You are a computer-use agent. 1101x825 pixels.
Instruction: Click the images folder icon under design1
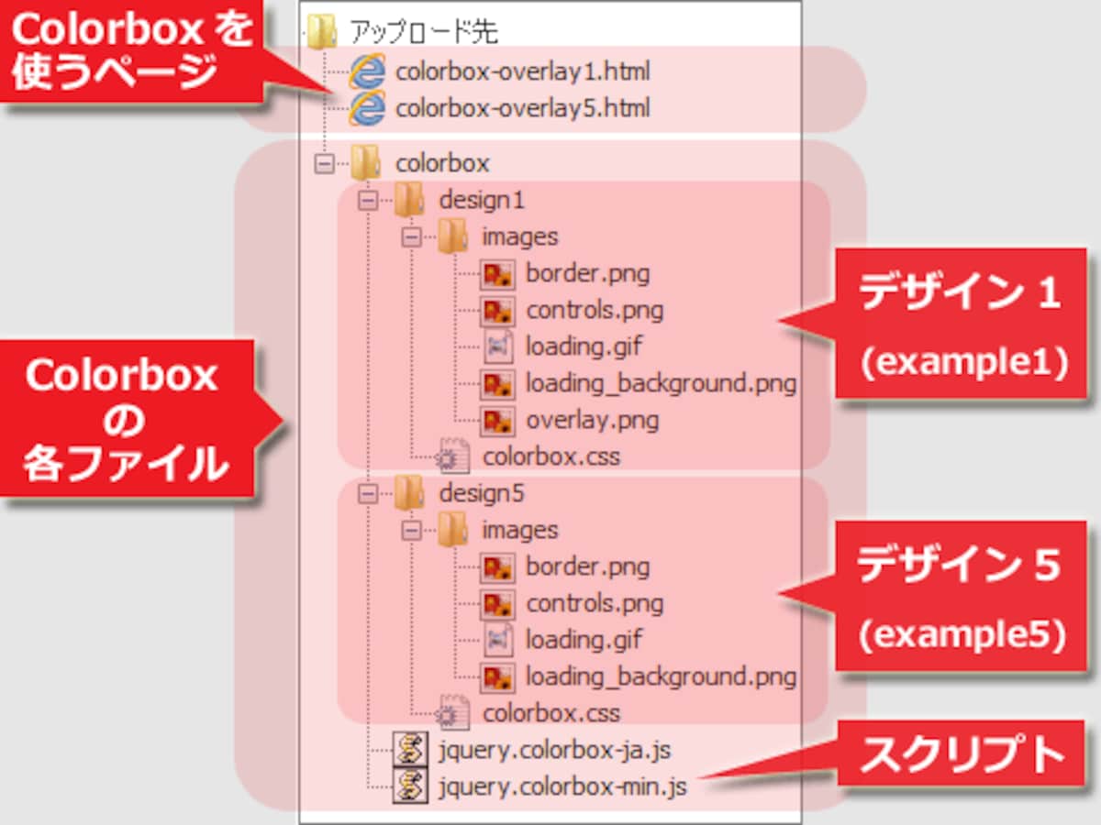tap(452, 236)
